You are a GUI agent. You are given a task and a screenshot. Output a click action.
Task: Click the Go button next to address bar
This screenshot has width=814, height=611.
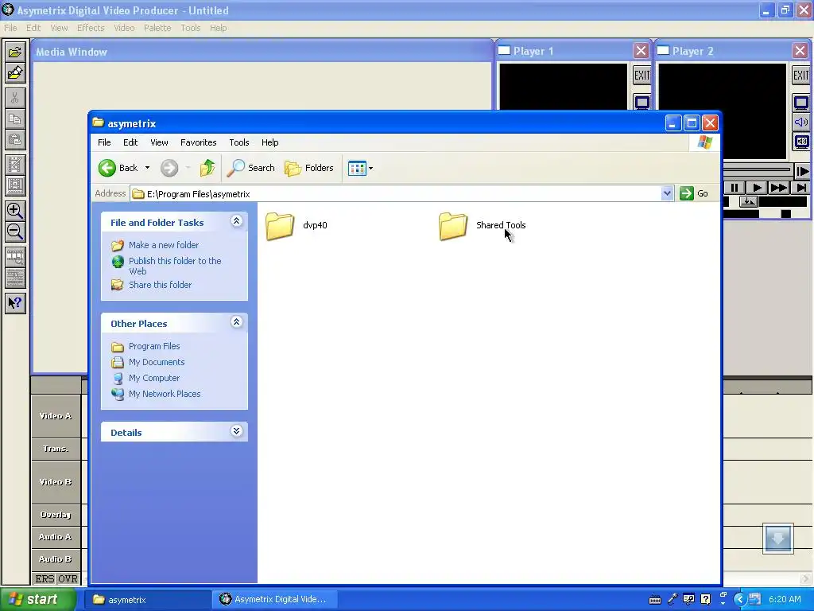coord(694,194)
